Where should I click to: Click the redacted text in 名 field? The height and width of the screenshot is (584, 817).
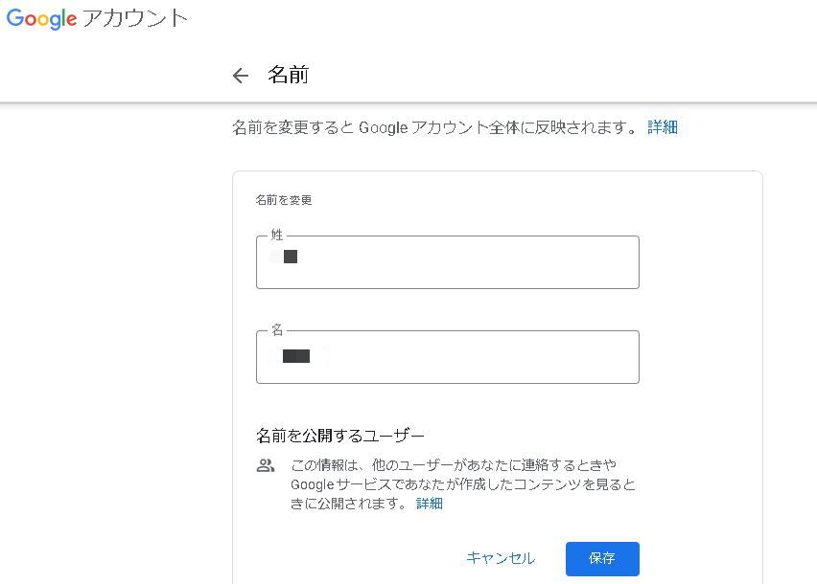click(296, 356)
